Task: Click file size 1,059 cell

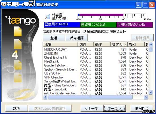Action: tap(122, 53)
